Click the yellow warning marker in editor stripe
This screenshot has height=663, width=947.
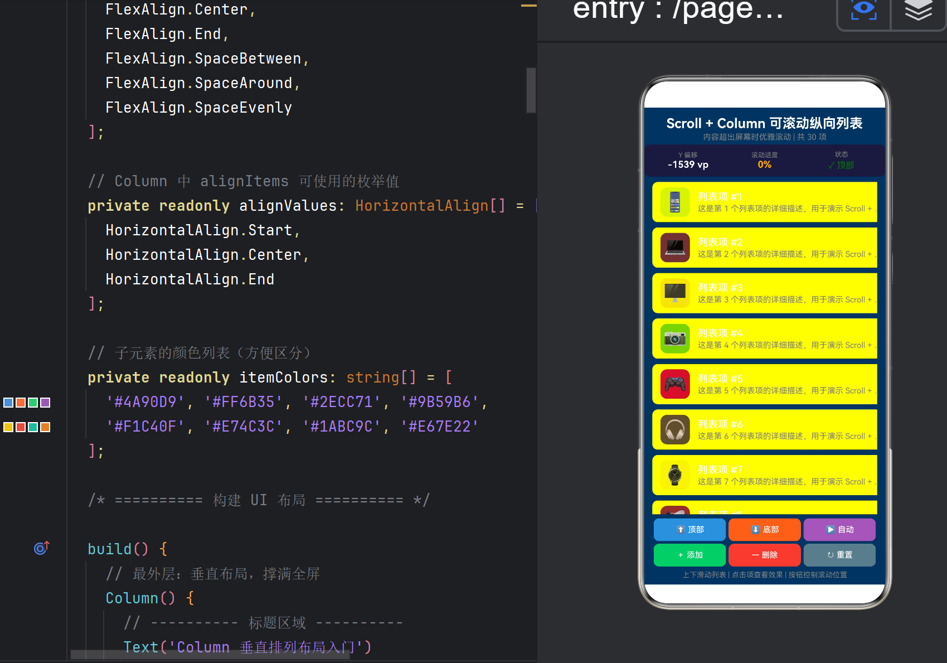(x=528, y=6)
